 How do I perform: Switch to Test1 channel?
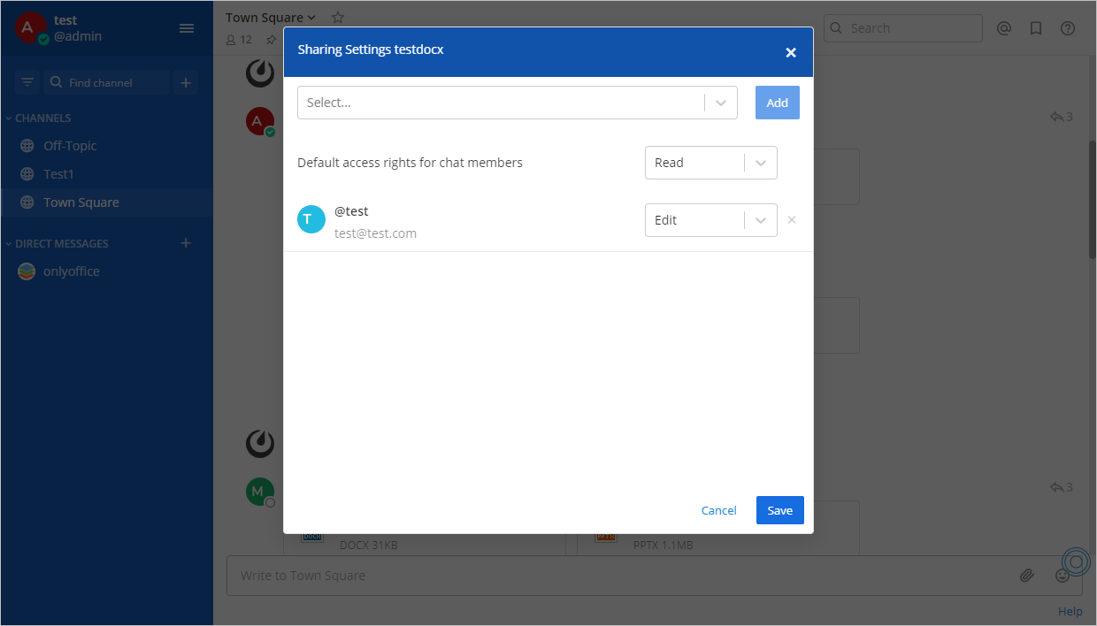tap(58, 174)
